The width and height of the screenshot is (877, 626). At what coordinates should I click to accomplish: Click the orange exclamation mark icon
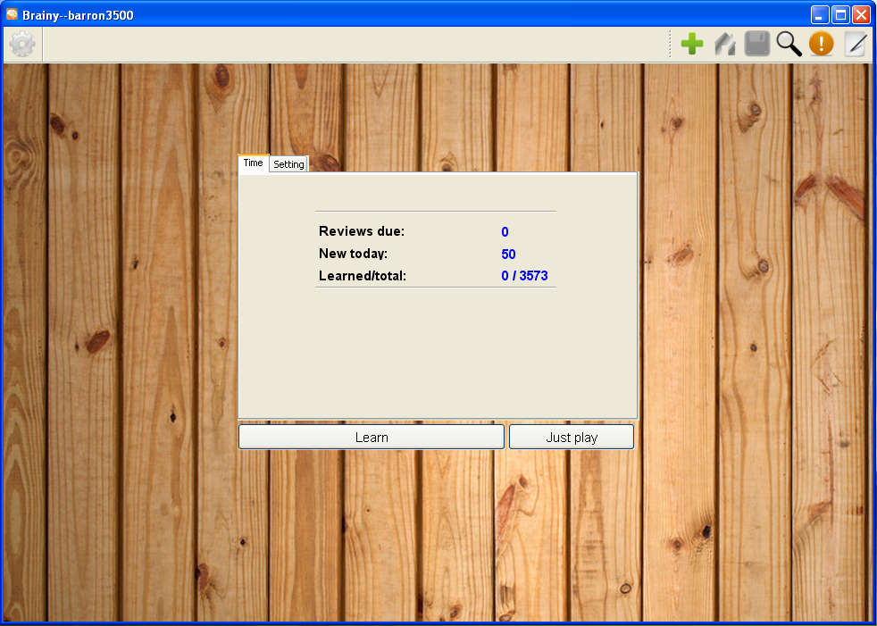821,44
